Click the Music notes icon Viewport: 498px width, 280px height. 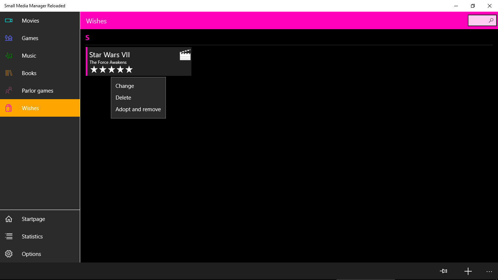click(9, 55)
